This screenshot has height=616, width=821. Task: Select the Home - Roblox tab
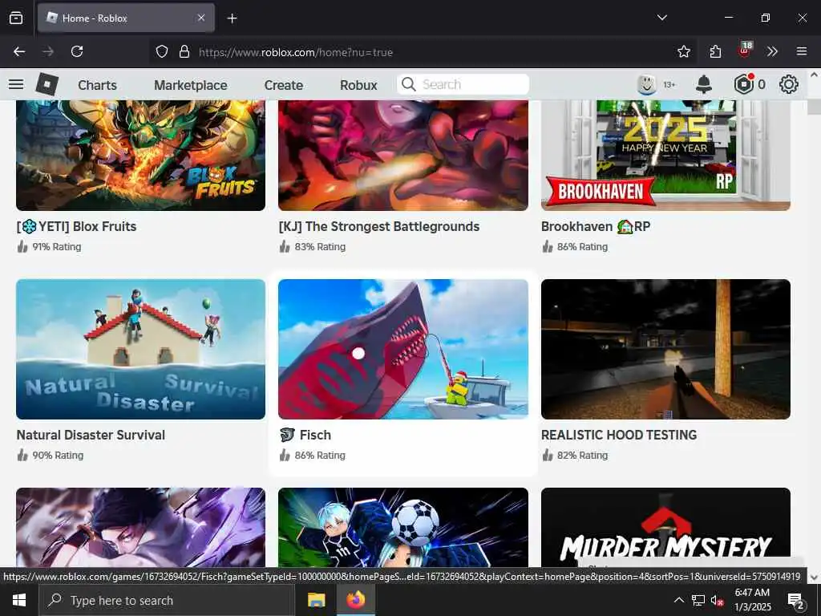pos(126,18)
